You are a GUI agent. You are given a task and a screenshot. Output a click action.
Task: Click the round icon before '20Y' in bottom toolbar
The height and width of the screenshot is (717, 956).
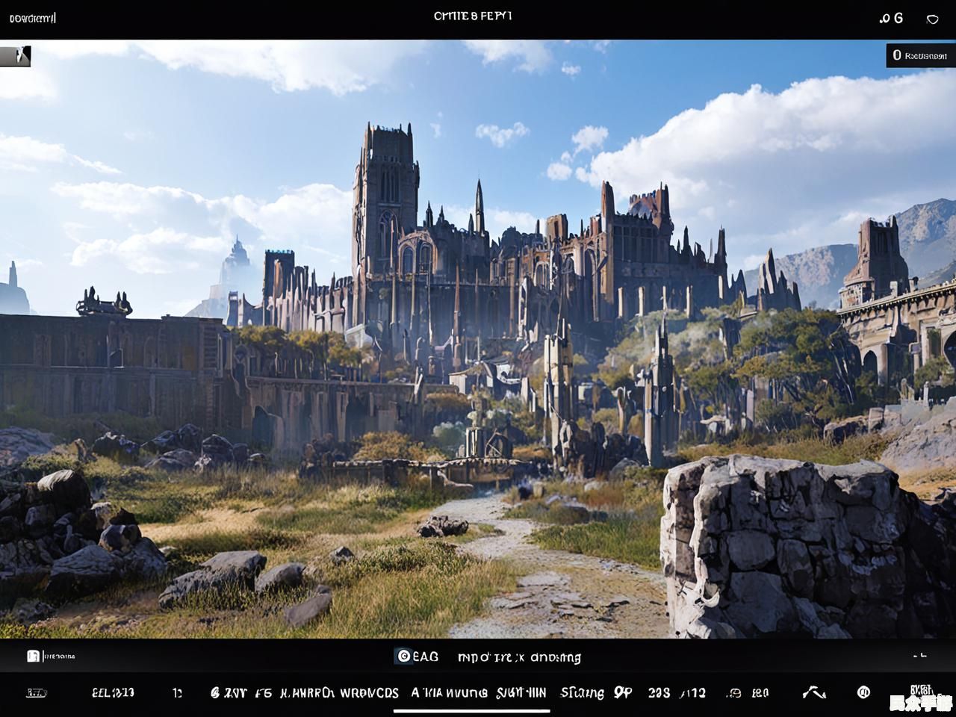(x=215, y=693)
